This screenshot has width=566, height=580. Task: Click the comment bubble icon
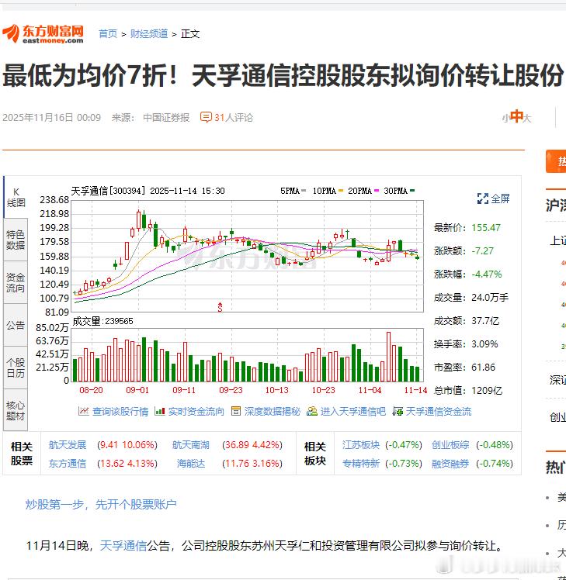point(206,117)
